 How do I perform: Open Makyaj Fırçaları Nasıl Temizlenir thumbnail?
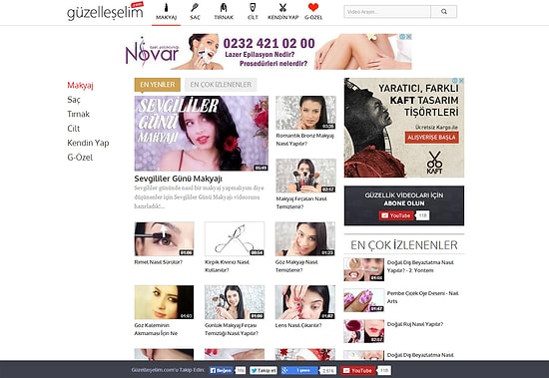point(305,176)
